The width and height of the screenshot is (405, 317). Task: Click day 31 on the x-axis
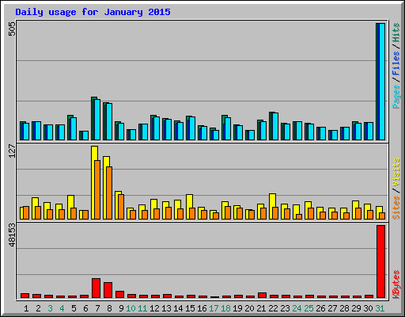[x=380, y=308]
